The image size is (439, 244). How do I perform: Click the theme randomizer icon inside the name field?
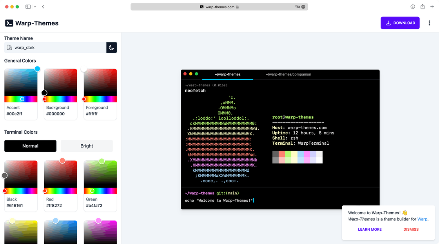pyautogui.click(x=9, y=47)
